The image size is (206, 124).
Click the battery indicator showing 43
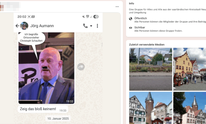tap(96, 17)
